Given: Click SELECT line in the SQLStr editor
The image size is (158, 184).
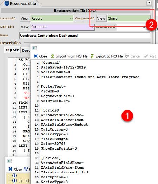Looking at the screenshot, I should (x=24, y=60).
